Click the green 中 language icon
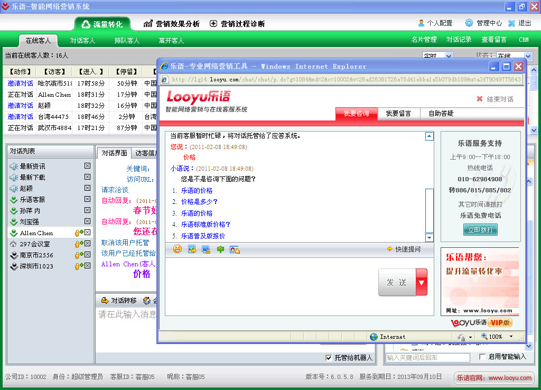541x390 pixels. (220, 249)
